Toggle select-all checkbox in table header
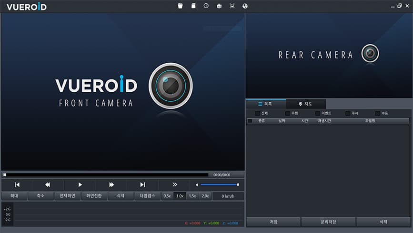Screen dimensions: 413x233 pos(250,121)
